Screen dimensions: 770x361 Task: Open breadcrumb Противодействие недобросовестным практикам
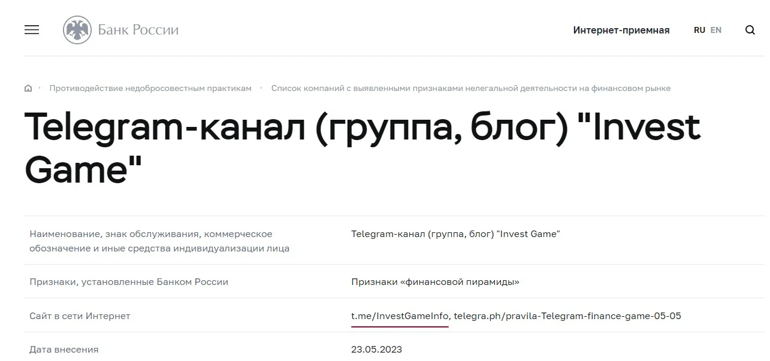click(150, 89)
